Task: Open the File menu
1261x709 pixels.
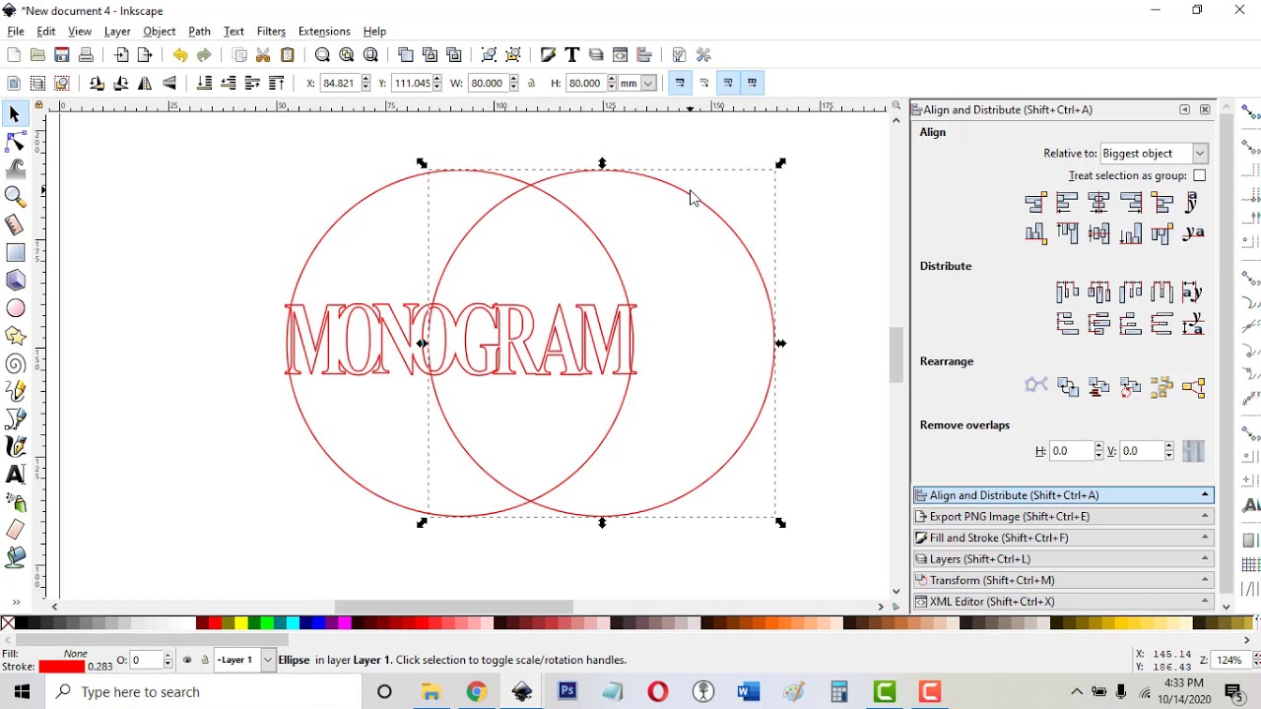Action: coord(16,32)
